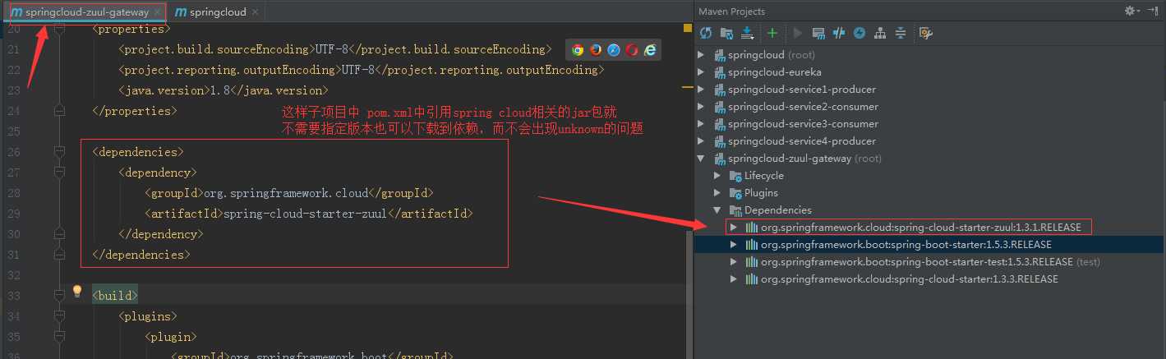
Task: Expand spring-boot-starter-test:1.5.3.RELEASE dependency
Action: [734, 262]
